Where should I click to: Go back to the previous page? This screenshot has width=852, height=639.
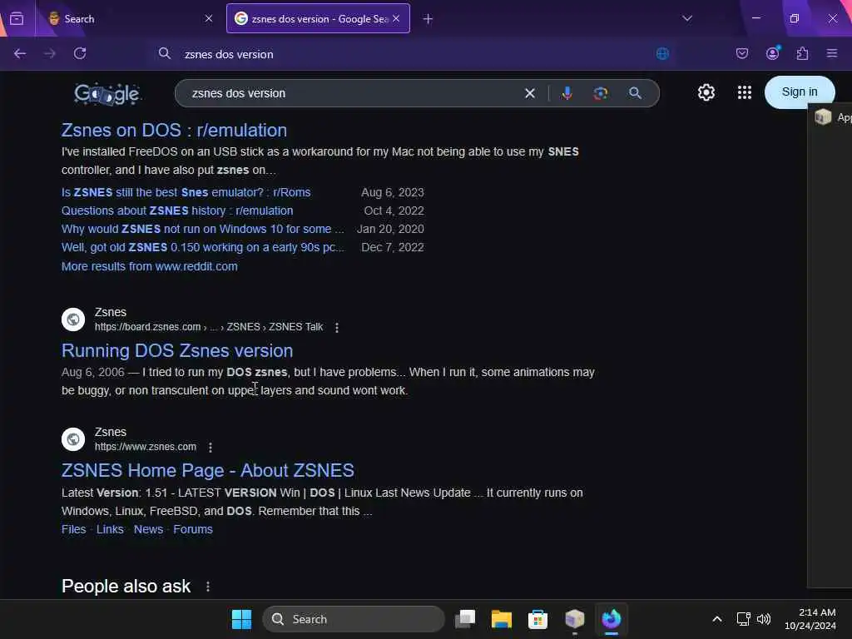click(x=20, y=53)
